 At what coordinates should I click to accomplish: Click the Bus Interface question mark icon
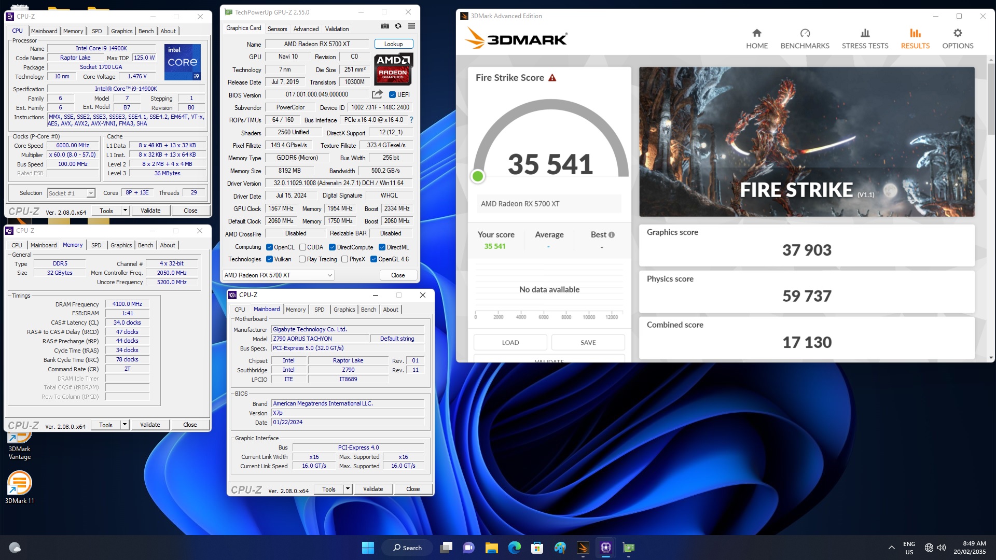(411, 120)
